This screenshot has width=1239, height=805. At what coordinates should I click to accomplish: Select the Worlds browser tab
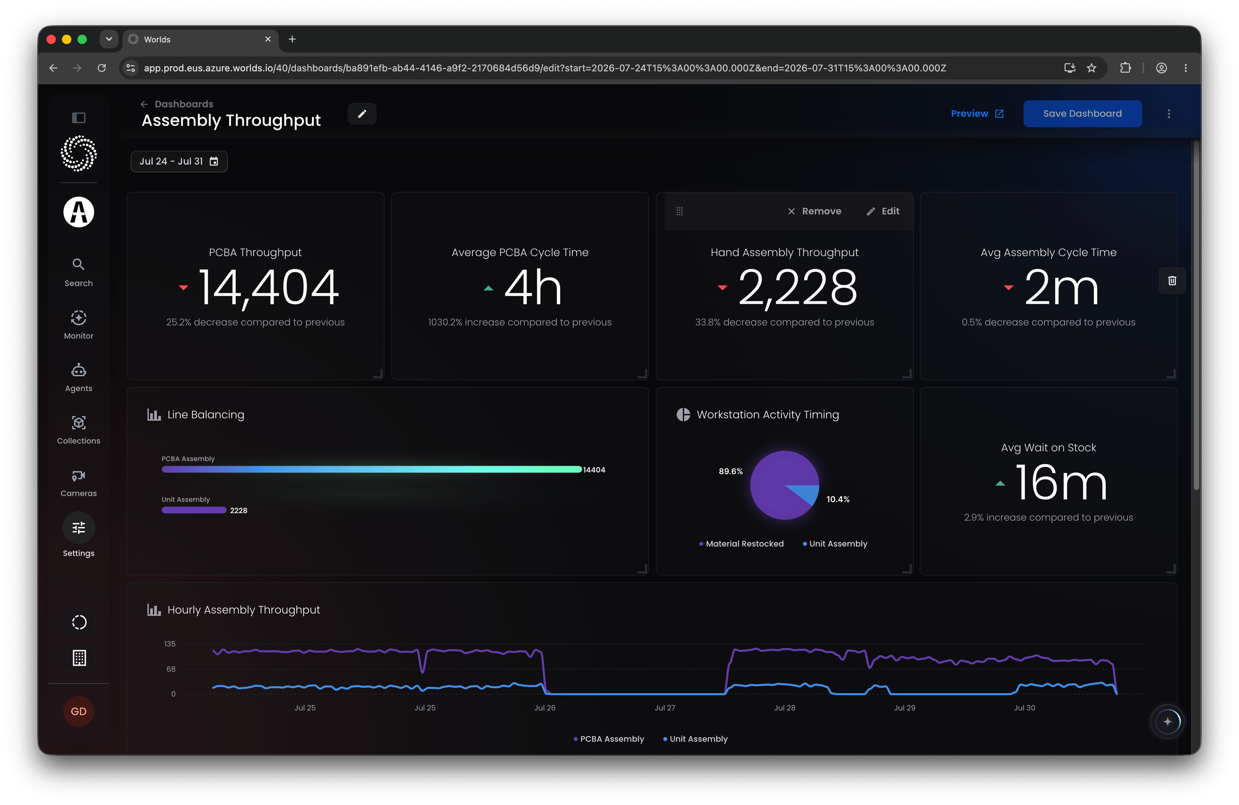(x=201, y=39)
